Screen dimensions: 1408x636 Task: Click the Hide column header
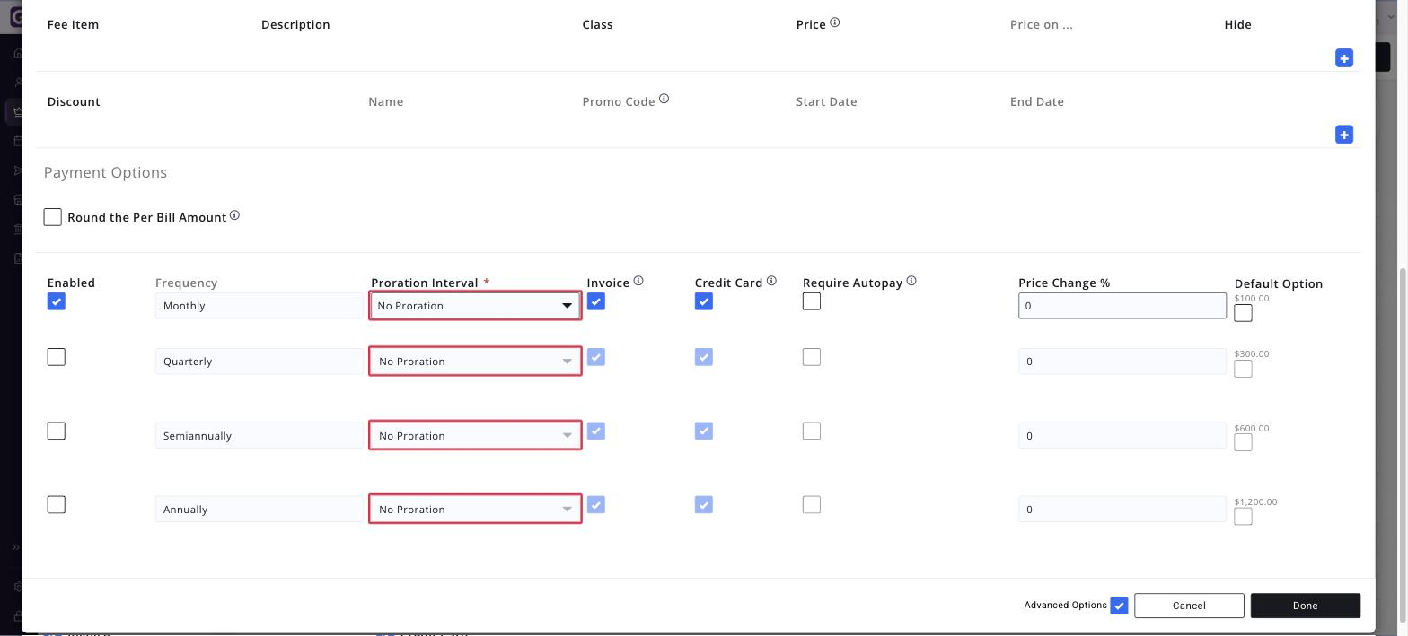[x=1237, y=24]
